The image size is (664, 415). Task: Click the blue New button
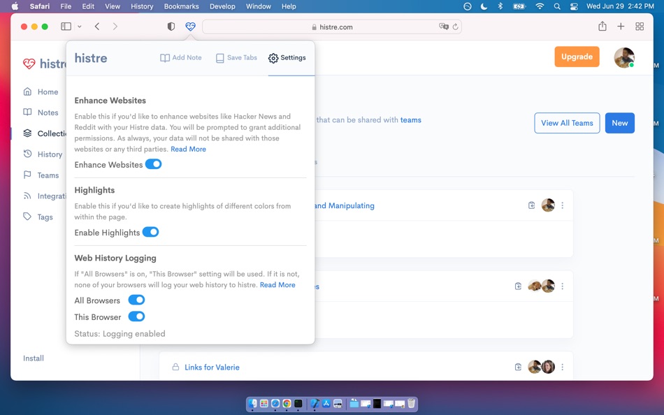click(619, 123)
